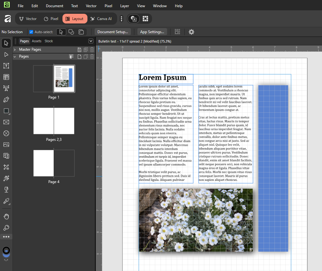Select the Frame Text tool
This screenshot has height=271, width=322.
click(6, 66)
